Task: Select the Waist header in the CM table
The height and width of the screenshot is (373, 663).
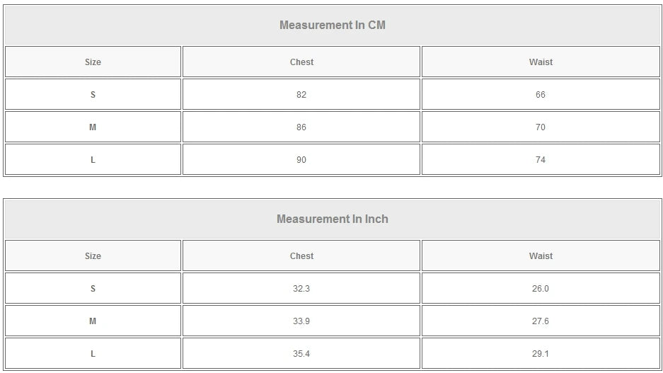Action: tap(541, 62)
